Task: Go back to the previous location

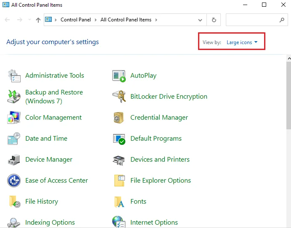Action: coord(7,20)
